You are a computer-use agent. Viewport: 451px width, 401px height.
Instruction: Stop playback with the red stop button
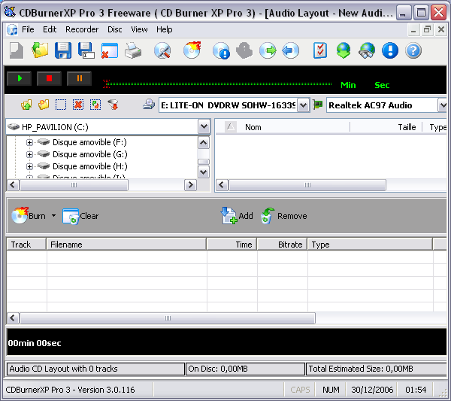[49, 78]
